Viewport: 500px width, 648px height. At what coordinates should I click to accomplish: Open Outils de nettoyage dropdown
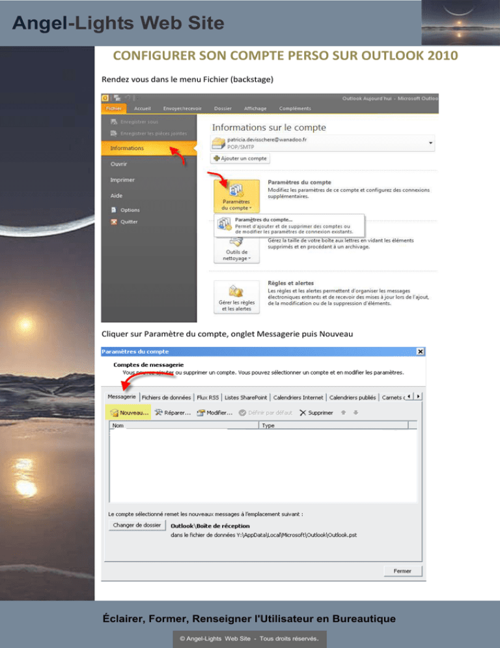236,251
